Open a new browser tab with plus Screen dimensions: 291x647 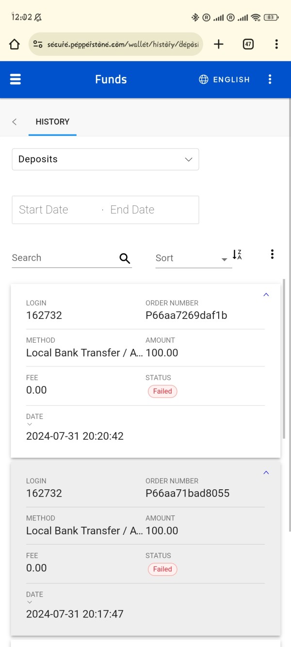pos(219,44)
